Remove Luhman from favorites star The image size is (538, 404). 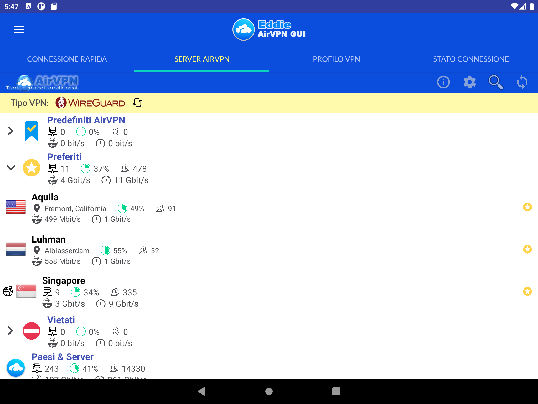(527, 249)
